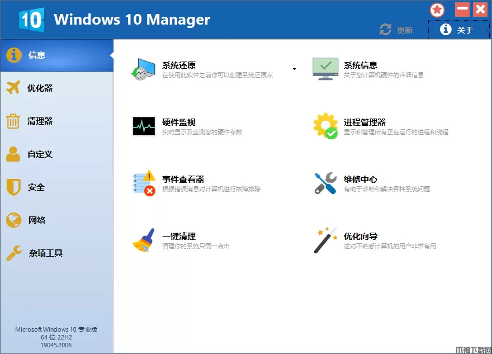Switch to the 优化器 tab label
492x354 pixels.
pyautogui.click(x=40, y=88)
